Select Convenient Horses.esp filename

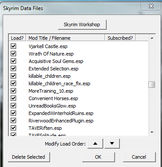53,98
